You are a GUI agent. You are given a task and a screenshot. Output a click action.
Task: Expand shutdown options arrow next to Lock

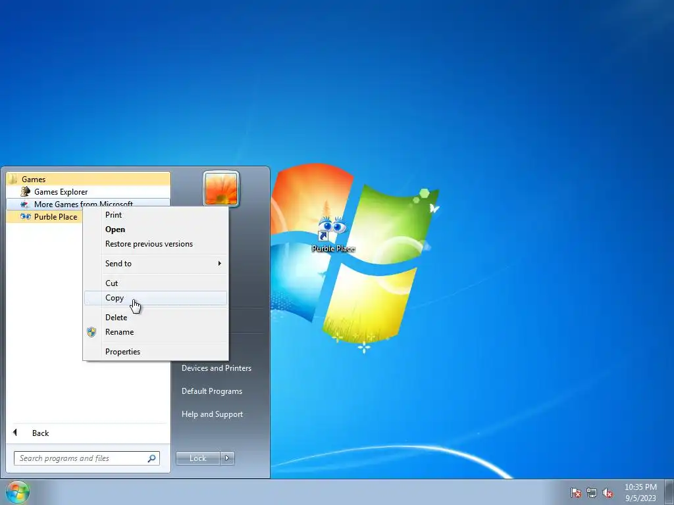pos(227,458)
